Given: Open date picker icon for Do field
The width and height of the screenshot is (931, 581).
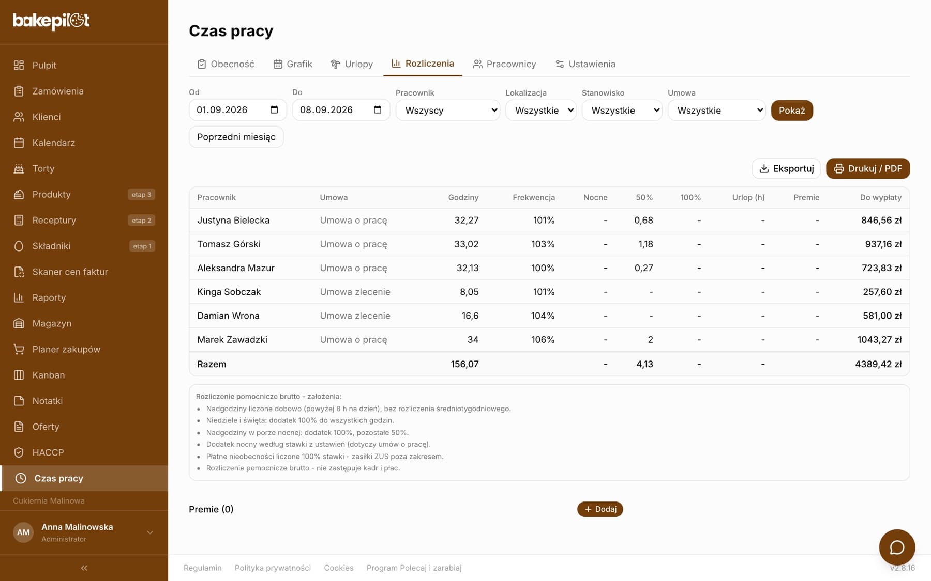Looking at the screenshot, I should pos(378,109).
